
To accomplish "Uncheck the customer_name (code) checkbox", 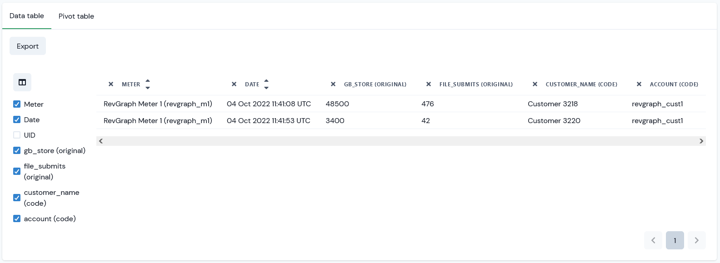I will pyautogui.click(x=17, y=198).
